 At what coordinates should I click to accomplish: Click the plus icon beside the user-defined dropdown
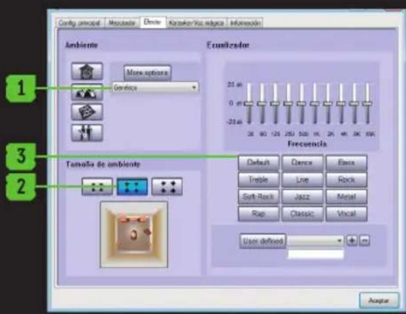[x=352, y=241]
